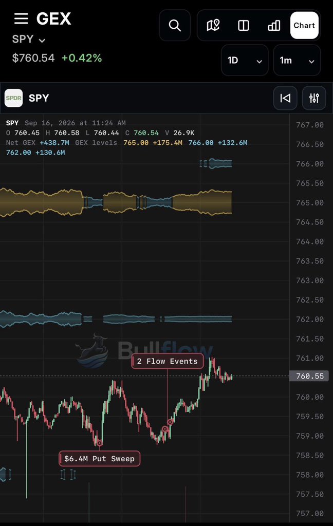Click the 766.00 +132.6M GEX level
Viewport: 333px width, 526px height.
(218, 143)
